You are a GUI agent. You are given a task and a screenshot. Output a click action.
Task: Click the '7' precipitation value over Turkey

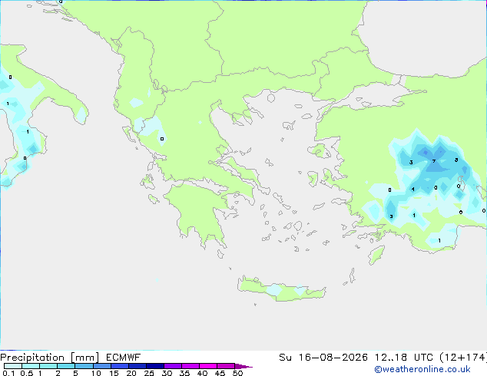click(x=434, y=161)
